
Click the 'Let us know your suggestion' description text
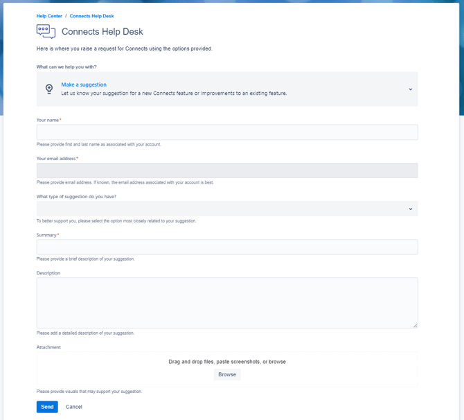[x=174, y=93]
